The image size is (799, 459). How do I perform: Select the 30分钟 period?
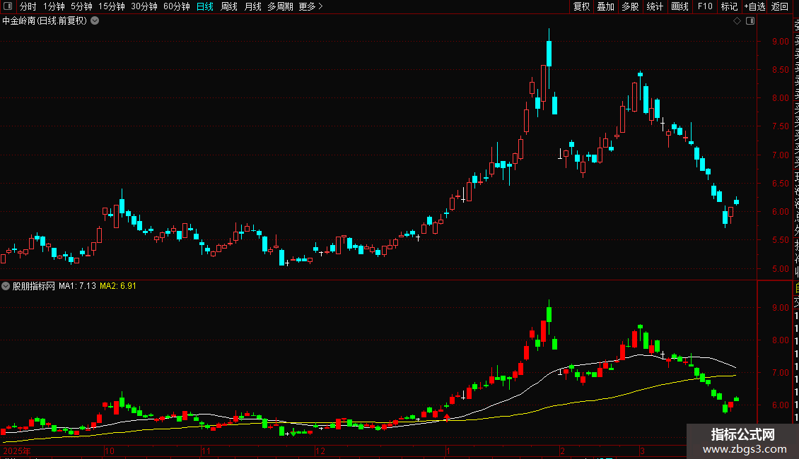pyautogui.click(x=144, y=6)
